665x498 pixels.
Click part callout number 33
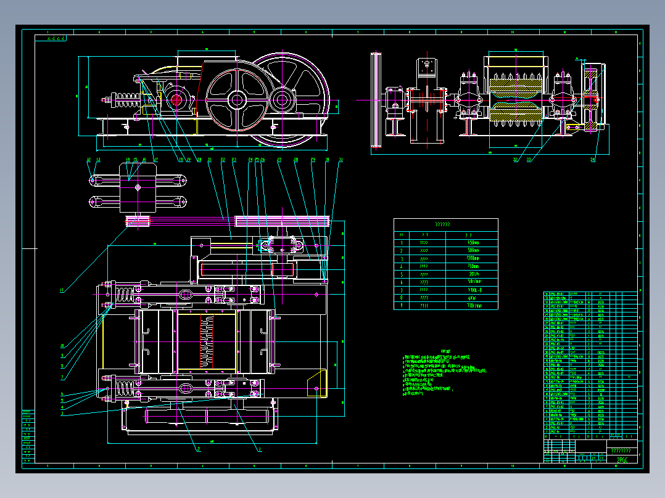529,160
